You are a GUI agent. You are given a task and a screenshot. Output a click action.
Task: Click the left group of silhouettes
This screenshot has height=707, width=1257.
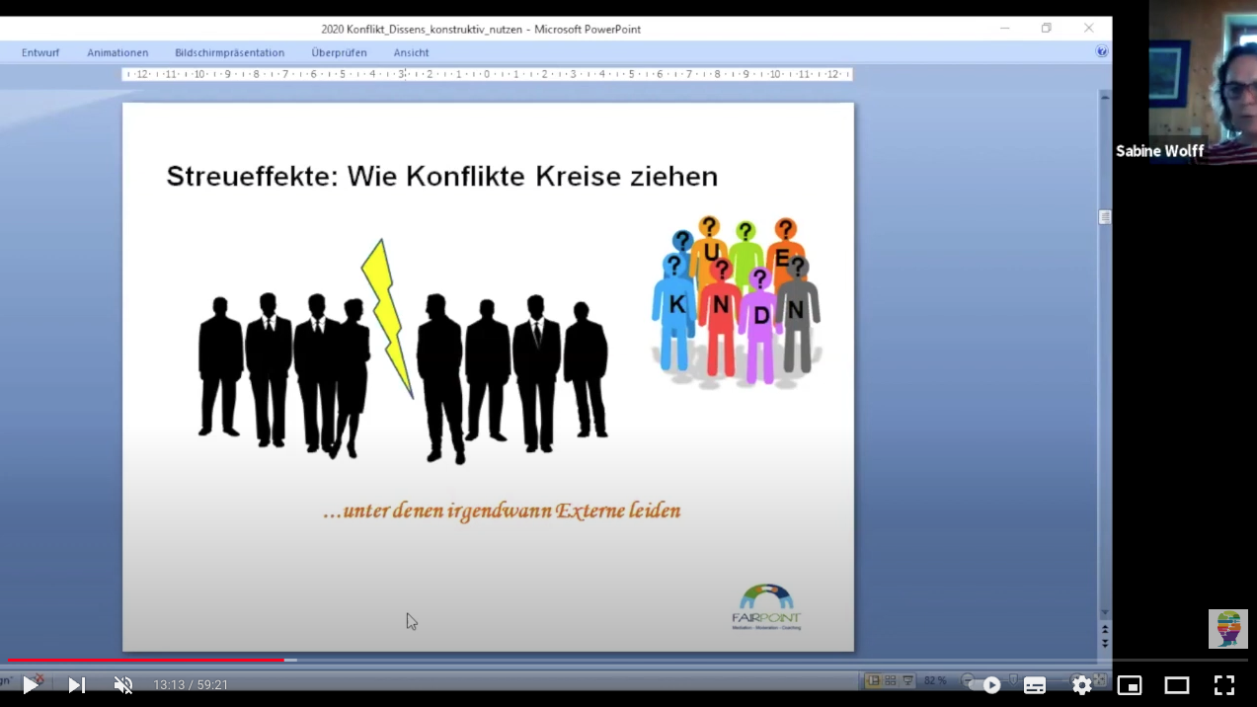(x=284, y=376)
